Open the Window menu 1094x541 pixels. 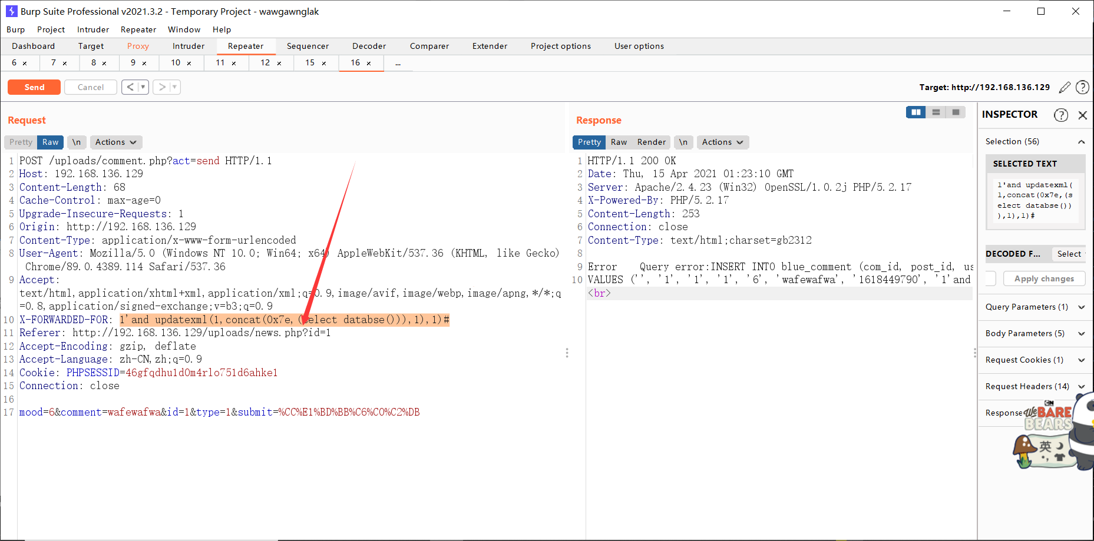[x=184, y=29]
